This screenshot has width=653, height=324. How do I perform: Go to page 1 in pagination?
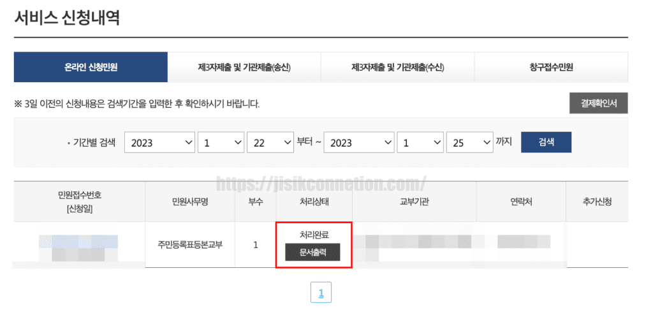[x=321, y=292]
